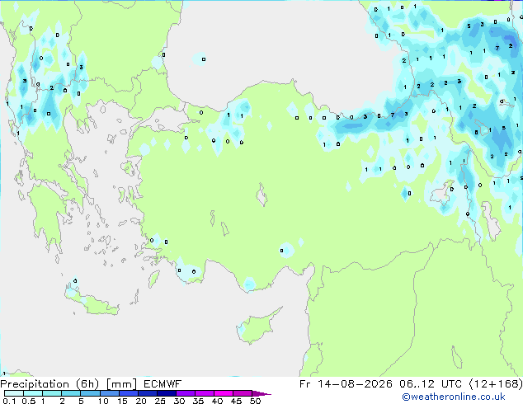Screen dimensions: 523x404
Task: Click the 'ECMWF' model label
Action: tap(163, 384)
